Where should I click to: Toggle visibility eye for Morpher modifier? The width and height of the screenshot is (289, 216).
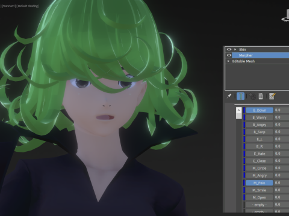(229, 55)
